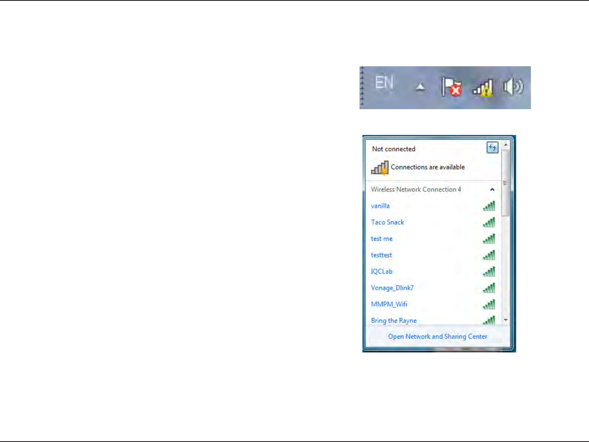Click the network list scrollbar down arrow
Viewport: 589px width, 442px height.
[x=506, y=320]
